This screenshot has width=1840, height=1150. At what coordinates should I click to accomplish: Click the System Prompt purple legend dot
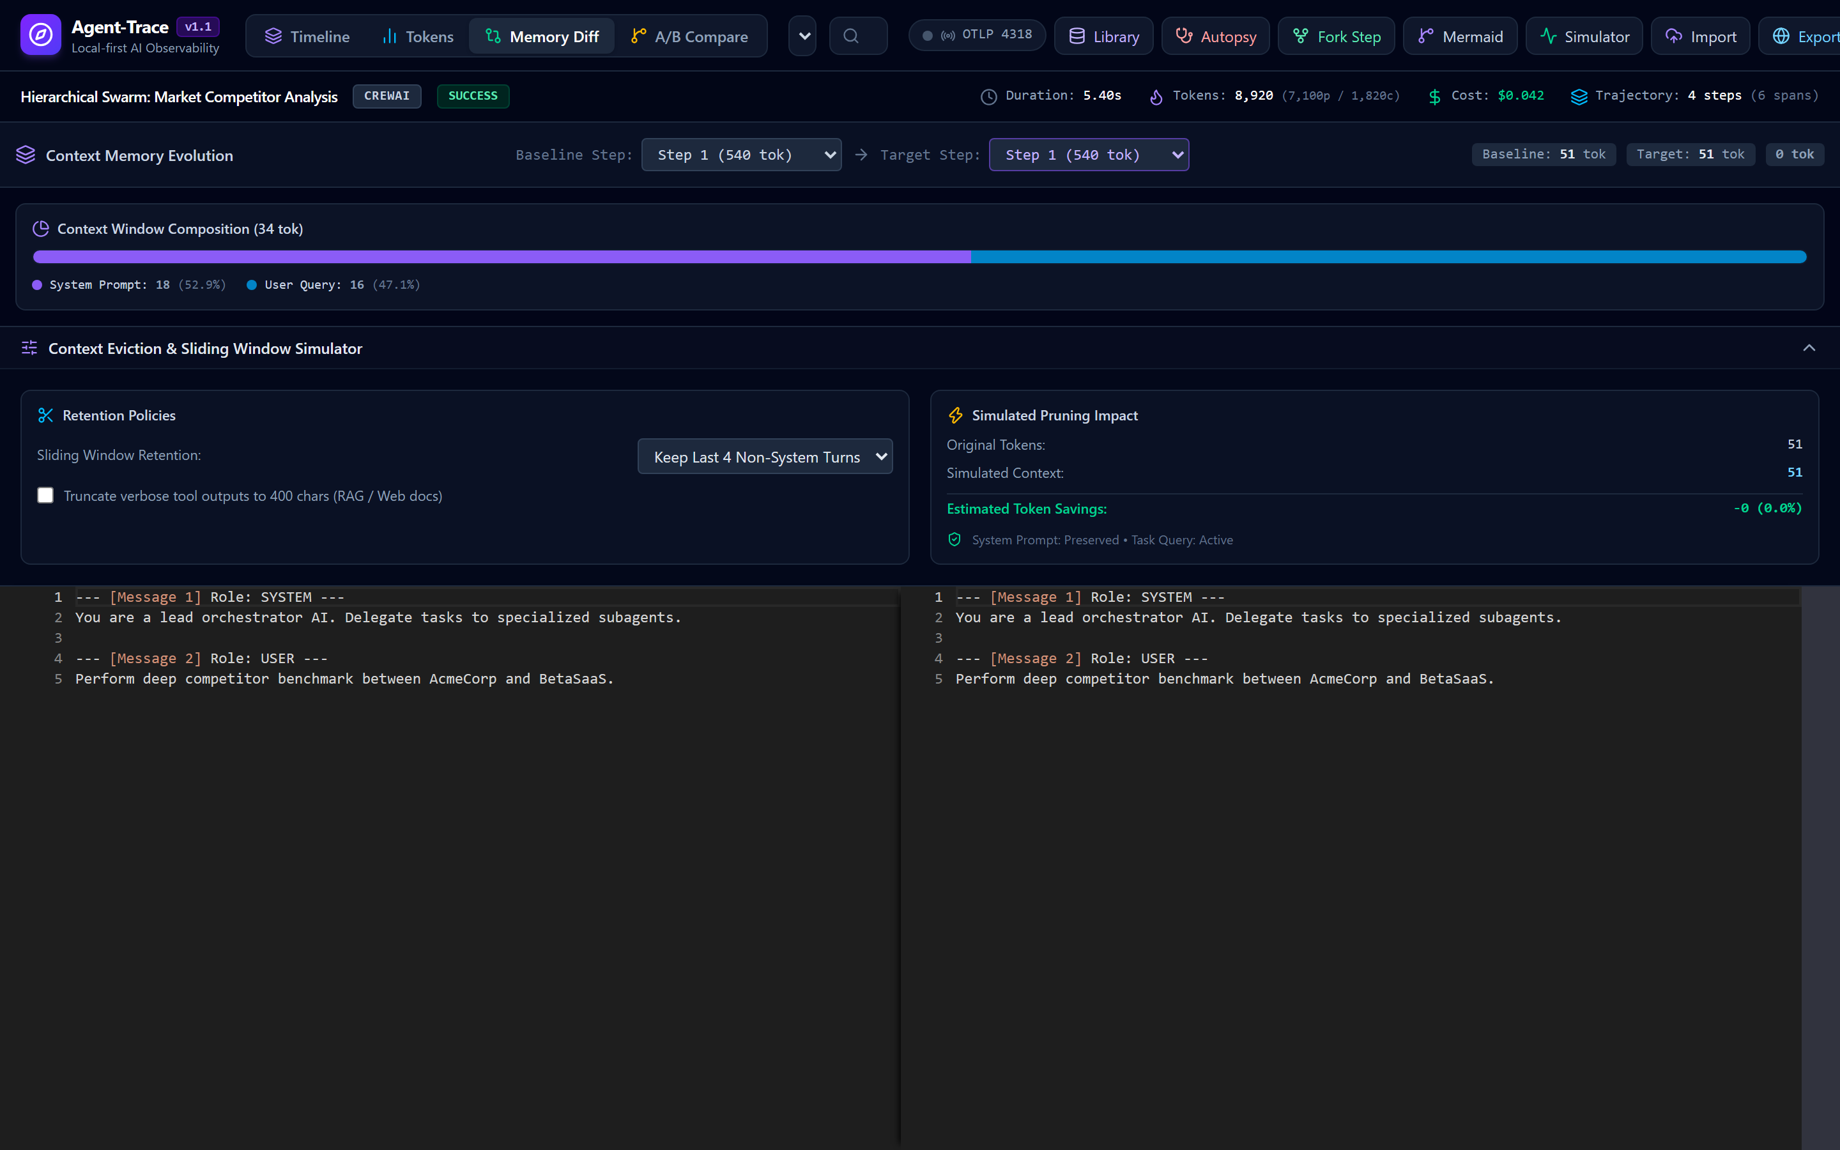click(x=37, y=285)
